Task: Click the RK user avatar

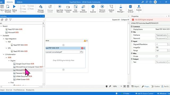Action: [x=155, y=2]
